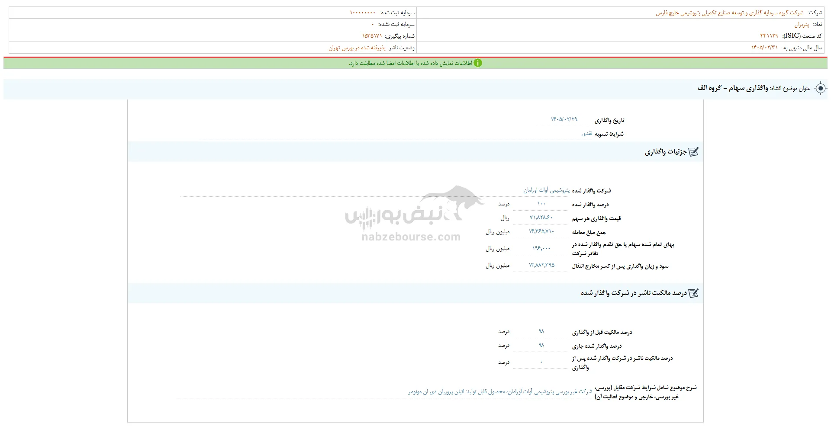Click the target icon beside disclosure title
This screenshot has width=831, height=426.
point(820,88)
